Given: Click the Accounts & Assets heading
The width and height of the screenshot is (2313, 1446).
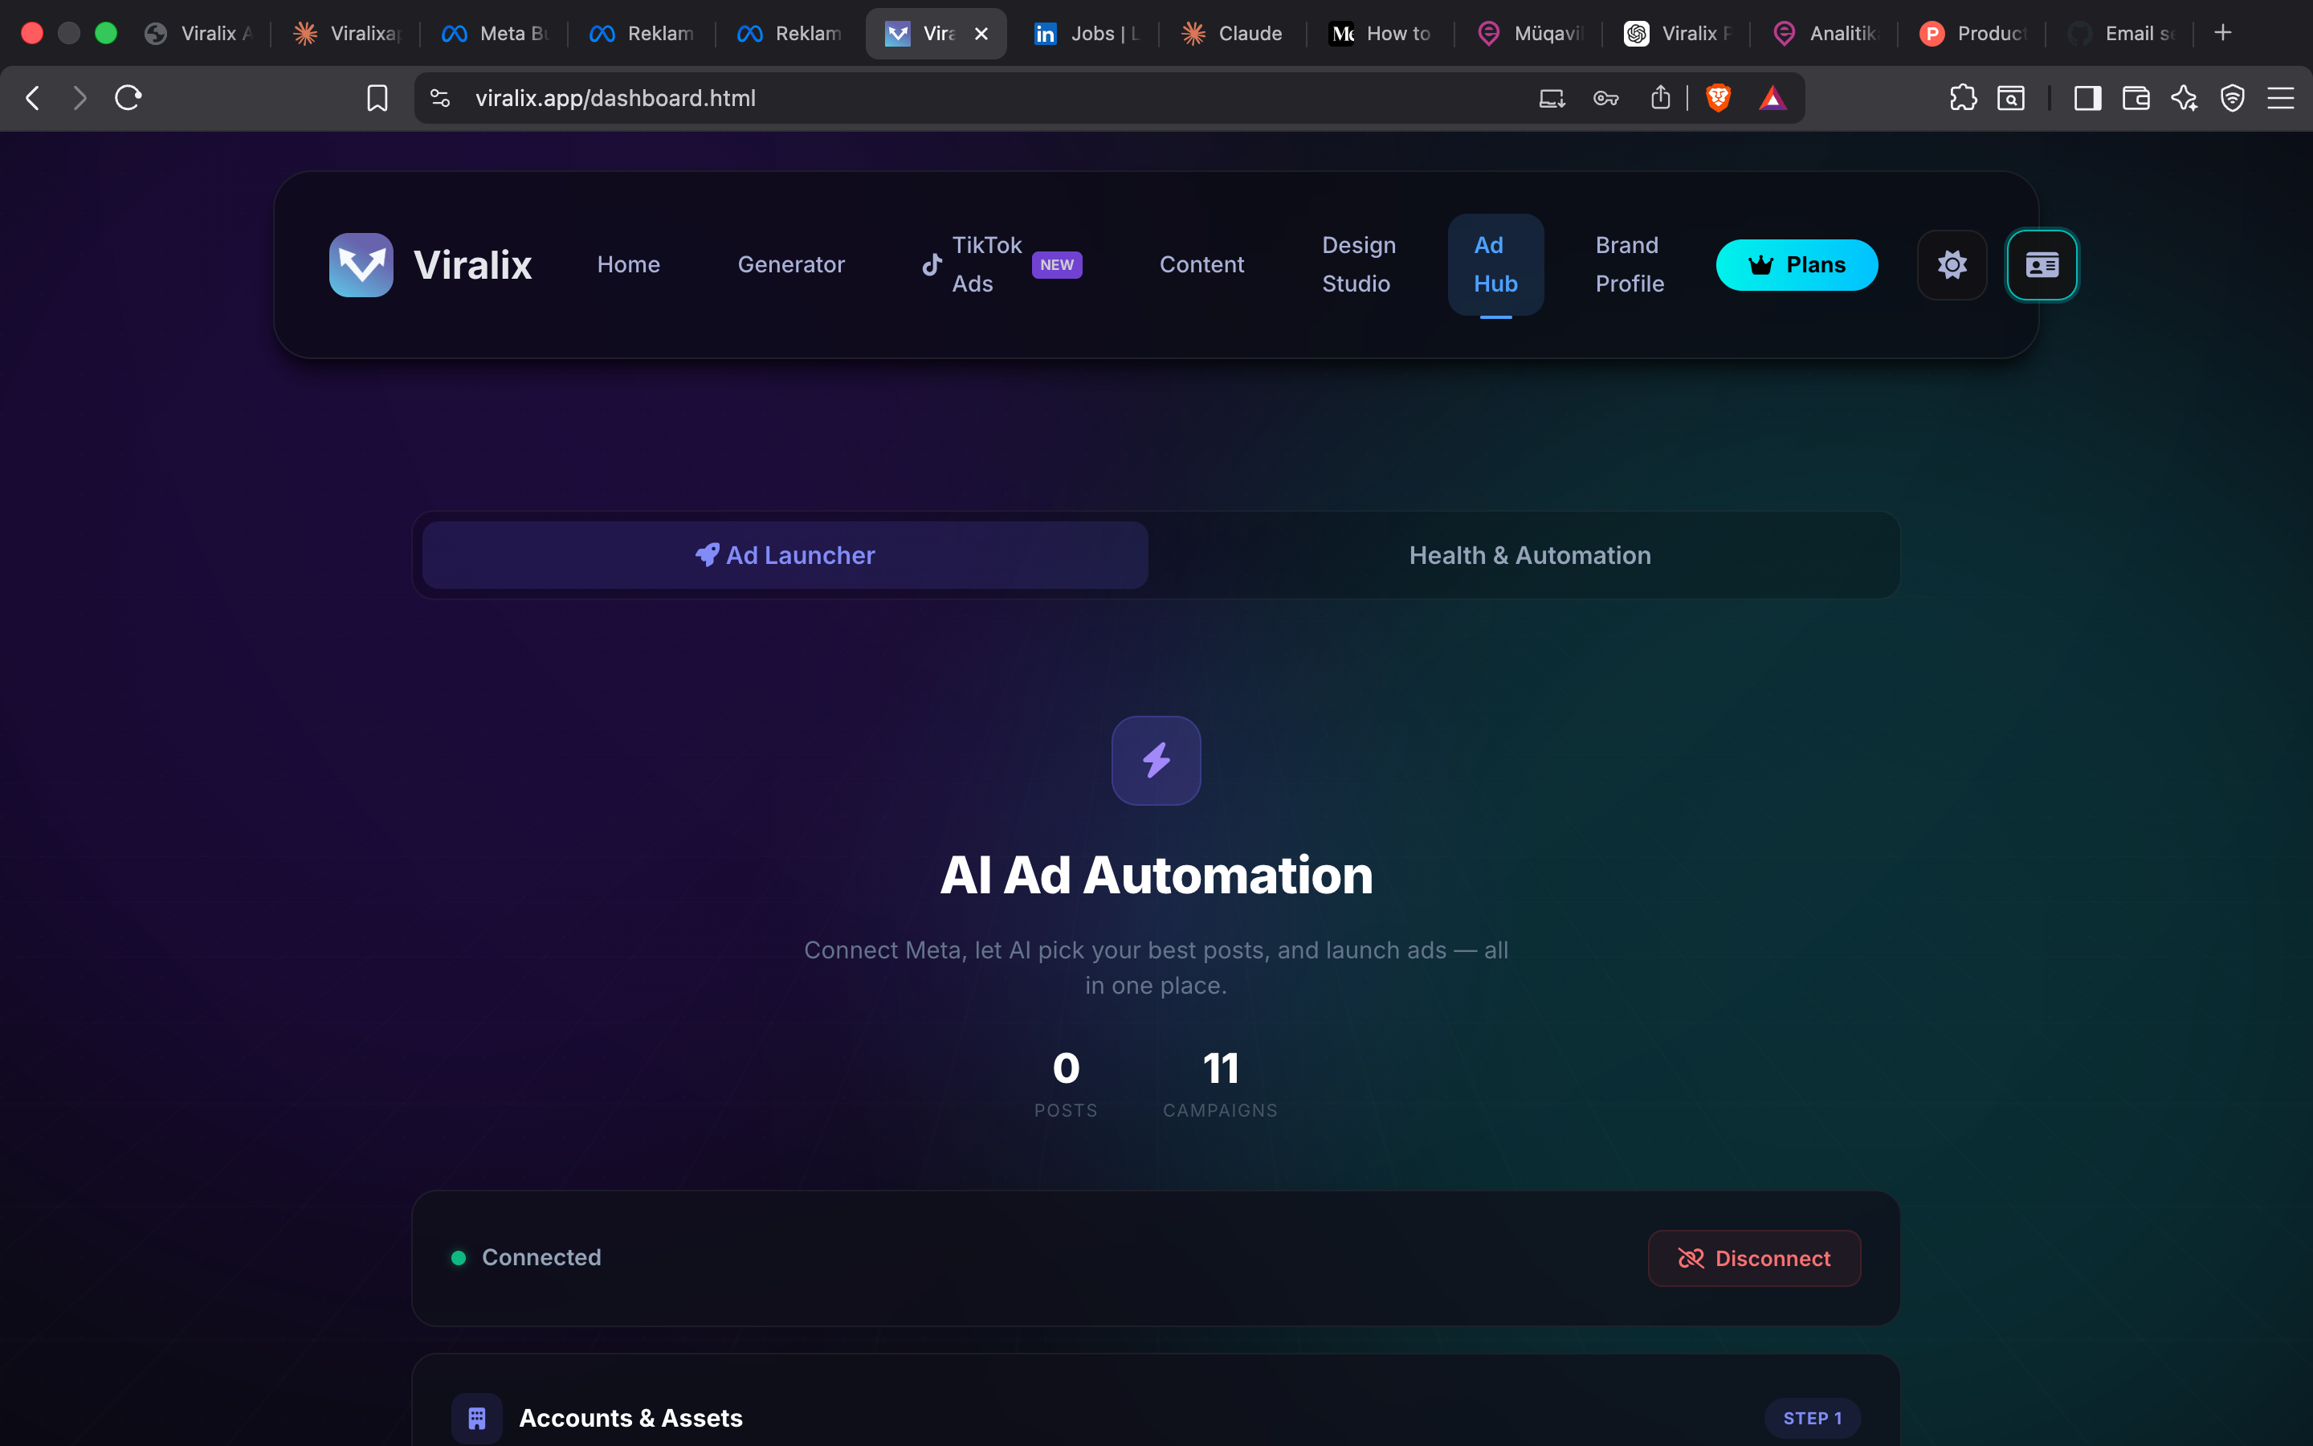Looking at the screenshot, I should 630,1418.
